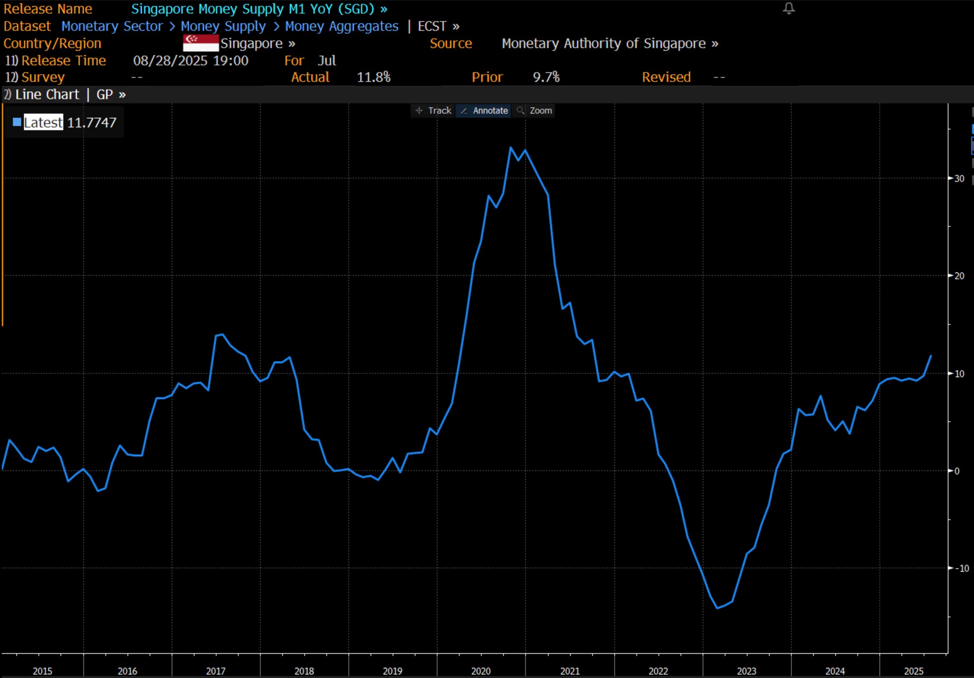Select the 2) Line Chart tab

pos(41,95)
